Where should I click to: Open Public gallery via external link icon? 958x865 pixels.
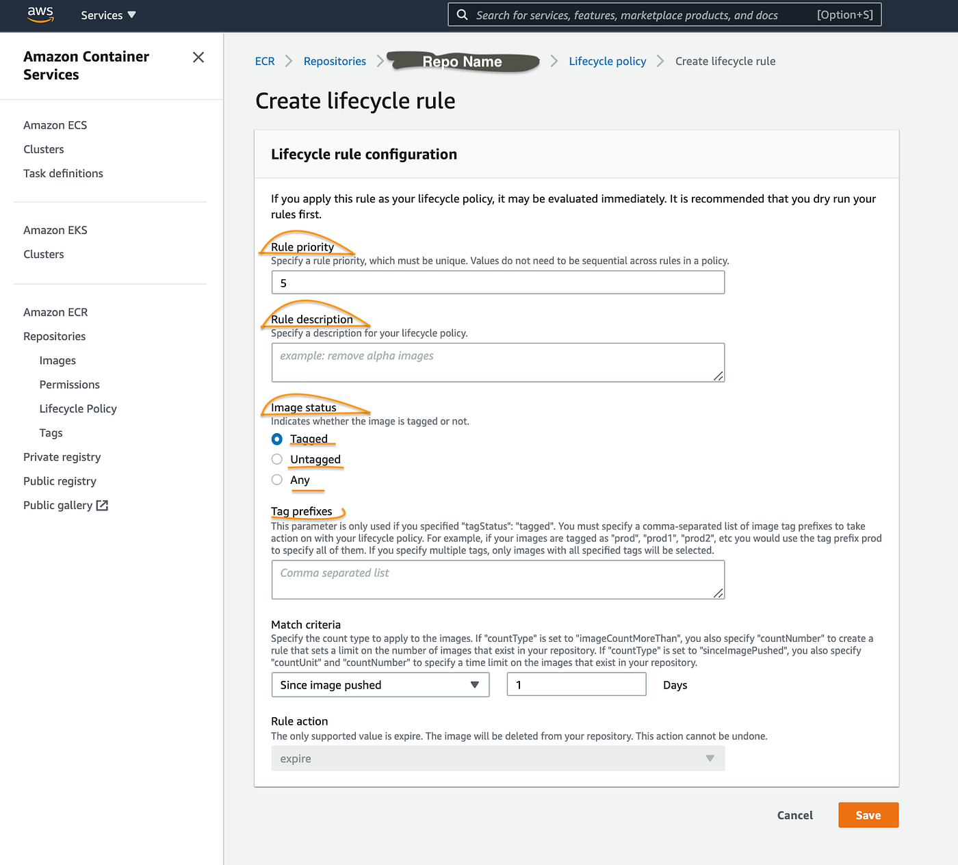point(103,505)
